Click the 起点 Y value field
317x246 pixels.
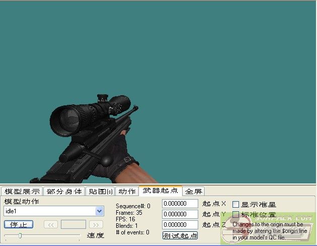coord(180,214)
